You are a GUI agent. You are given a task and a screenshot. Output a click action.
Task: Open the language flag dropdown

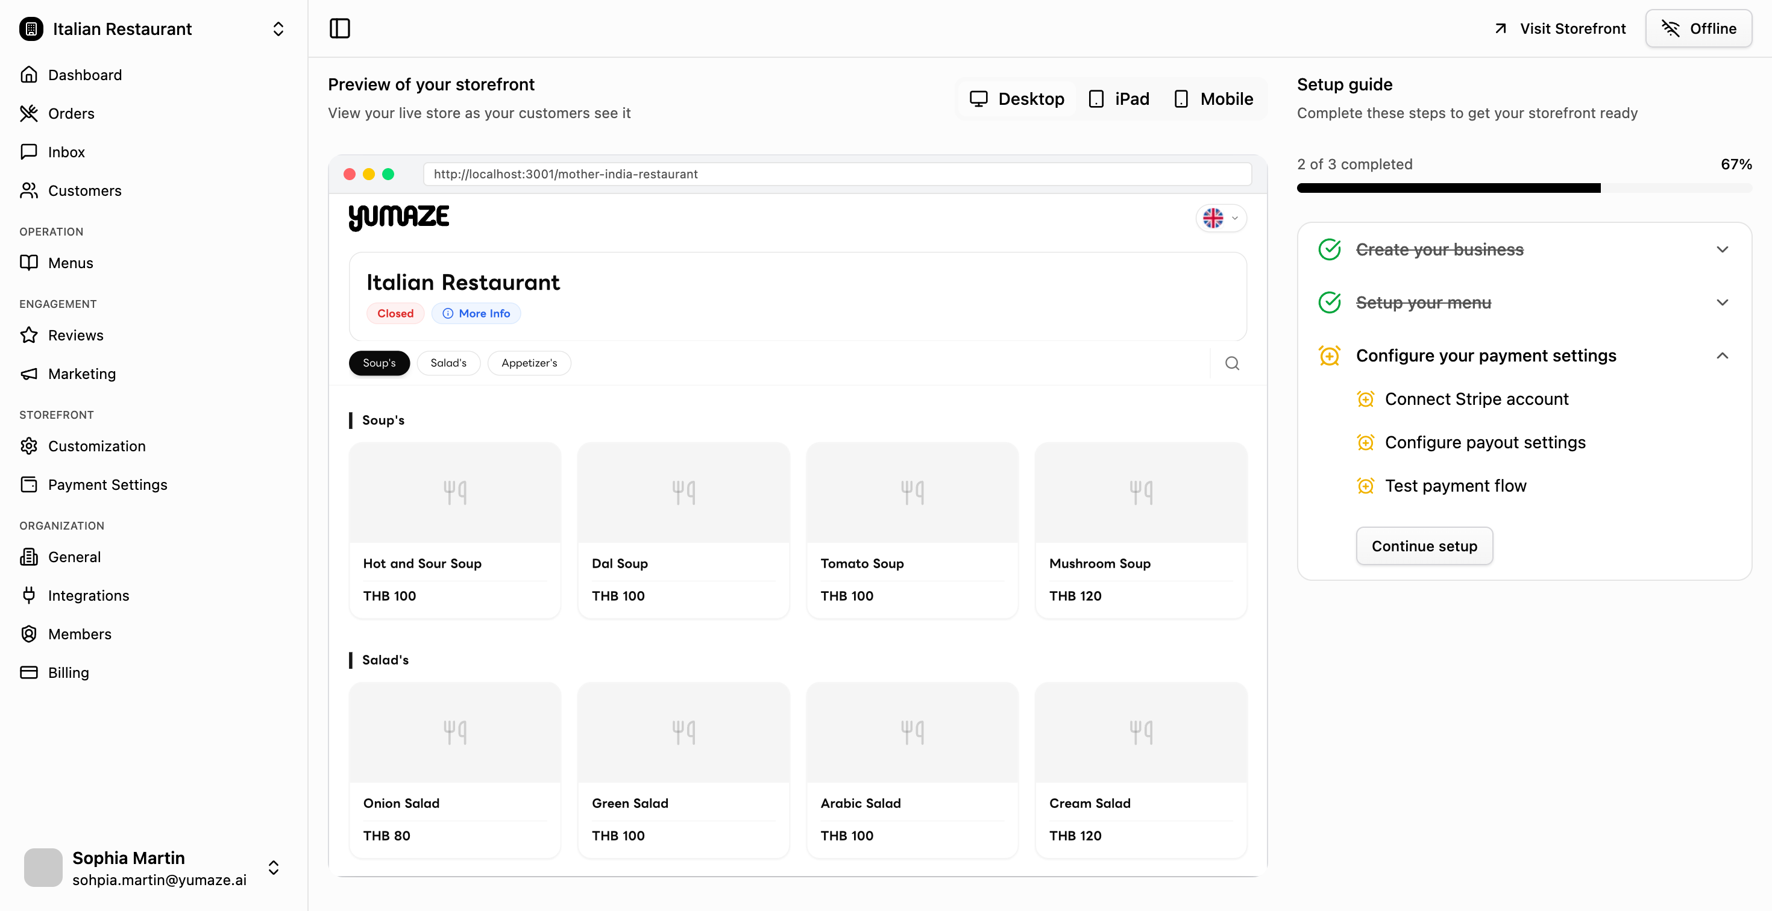pyautogui.click(x=1221, y=218)
